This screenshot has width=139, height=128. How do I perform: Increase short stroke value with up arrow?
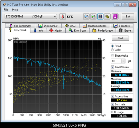coord(123,60)
